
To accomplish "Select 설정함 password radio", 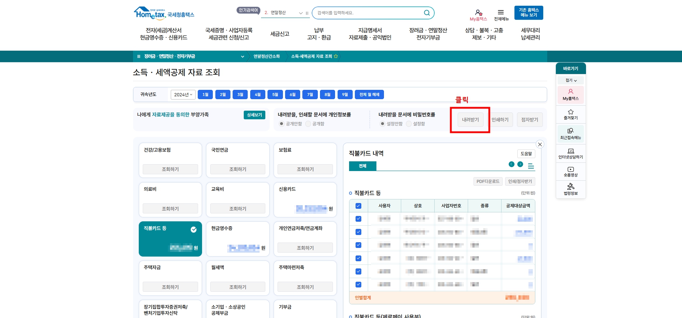I will 409,124.
